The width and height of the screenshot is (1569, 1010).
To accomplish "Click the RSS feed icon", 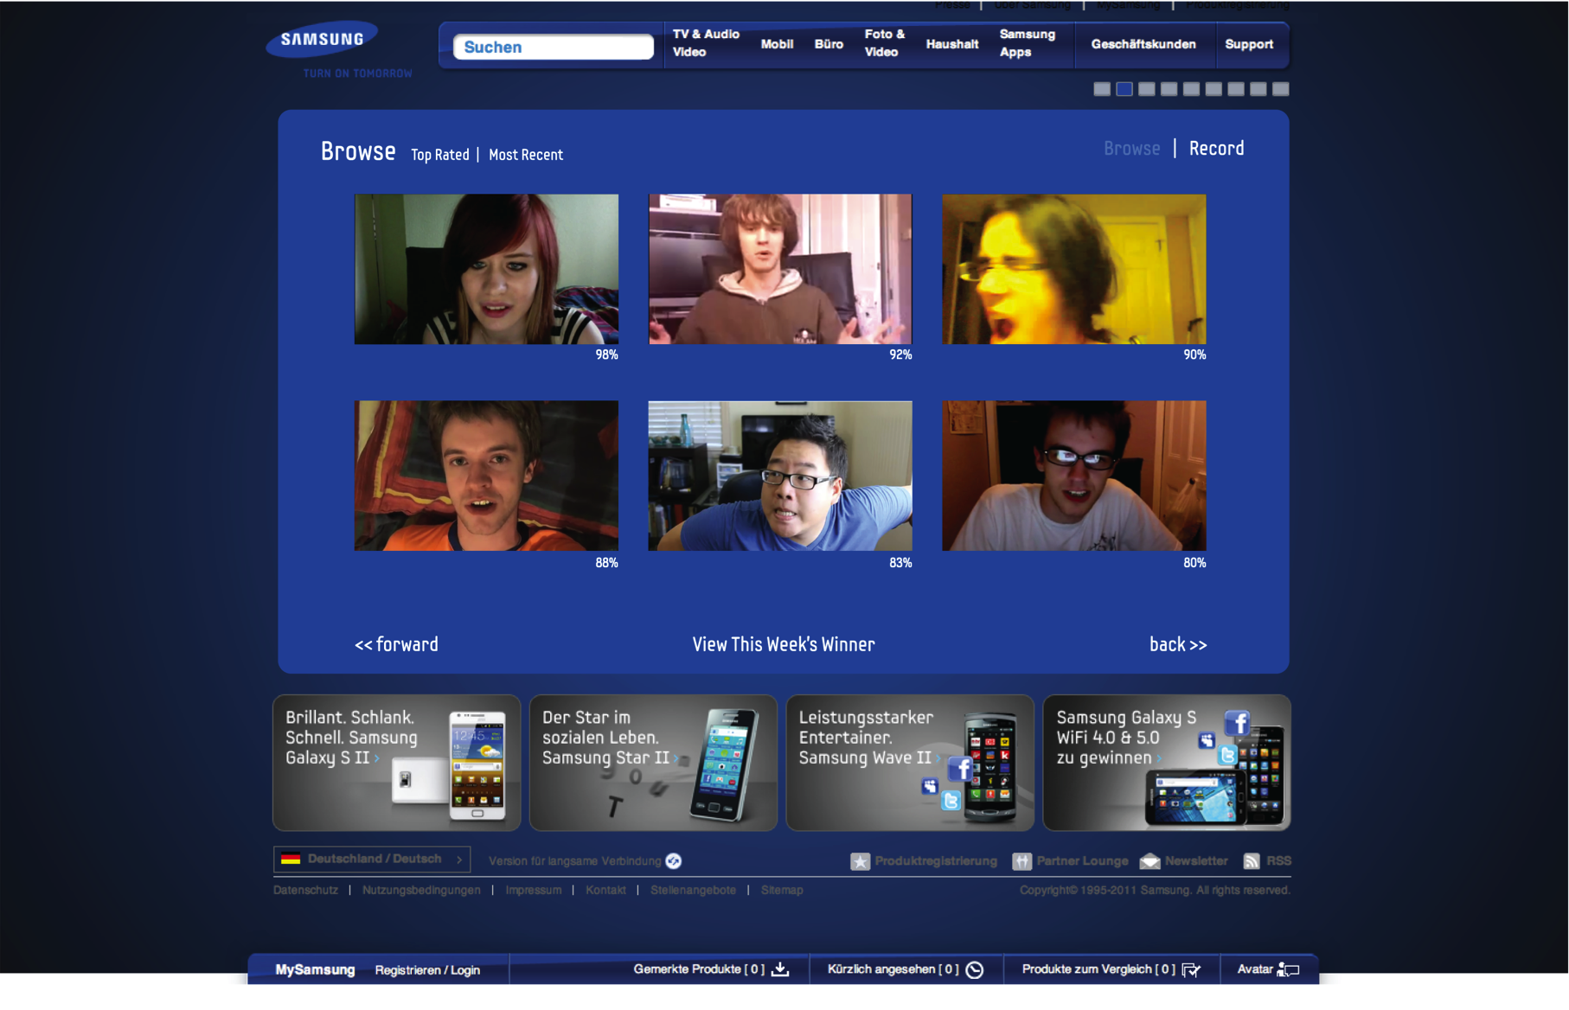I will (1252, 861).
